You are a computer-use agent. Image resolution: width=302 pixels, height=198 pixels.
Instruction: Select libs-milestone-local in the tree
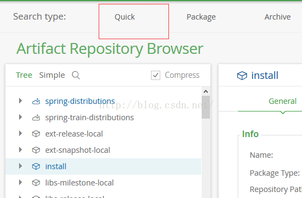(80, 183)
